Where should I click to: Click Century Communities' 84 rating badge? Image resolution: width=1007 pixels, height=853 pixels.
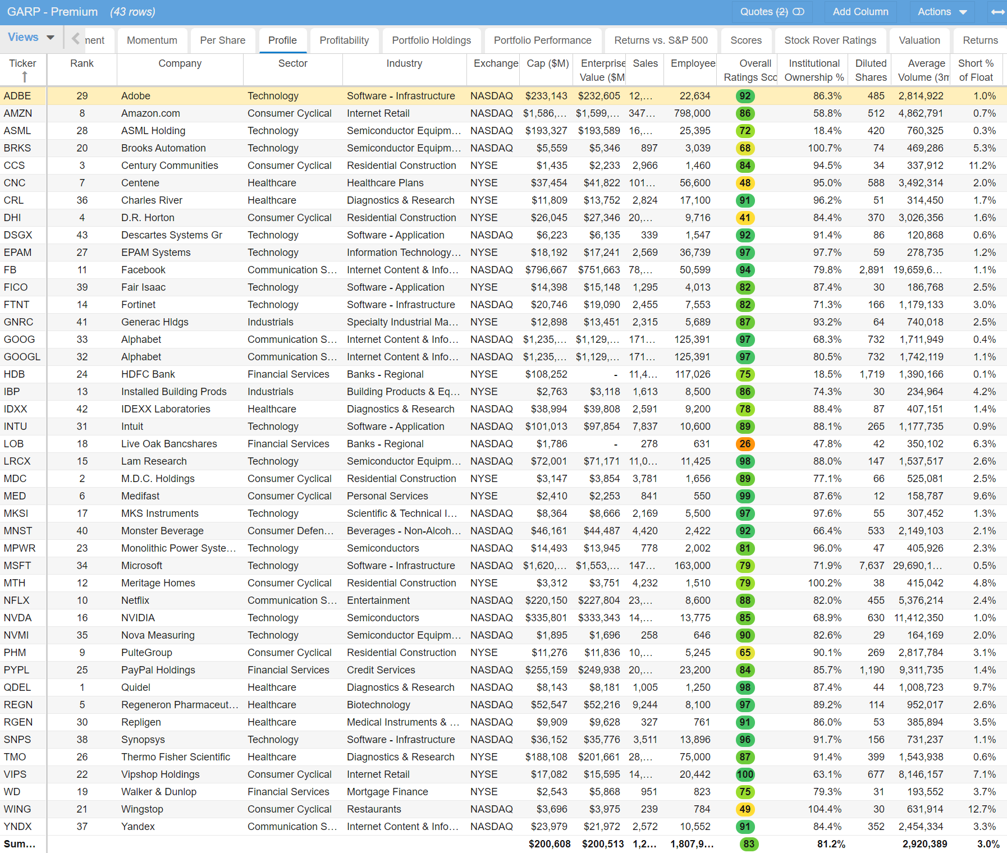click(745, 166)
